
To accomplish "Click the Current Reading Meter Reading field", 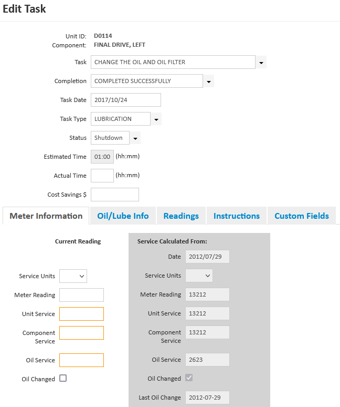I will (81, 295).
